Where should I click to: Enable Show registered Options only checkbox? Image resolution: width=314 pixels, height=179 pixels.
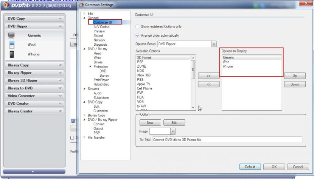click(x=137, y=26)
